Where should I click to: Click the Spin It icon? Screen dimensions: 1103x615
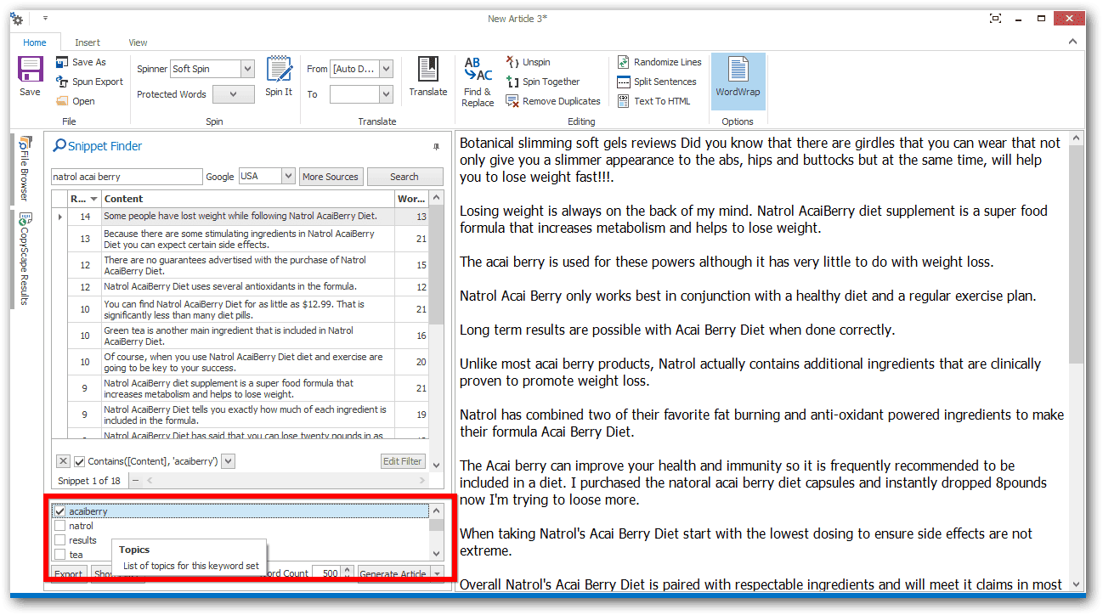pyautogui.click(x=279, y=69)
